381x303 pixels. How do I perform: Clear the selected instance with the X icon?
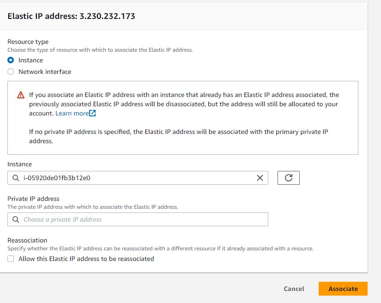(x=260, y=178)
